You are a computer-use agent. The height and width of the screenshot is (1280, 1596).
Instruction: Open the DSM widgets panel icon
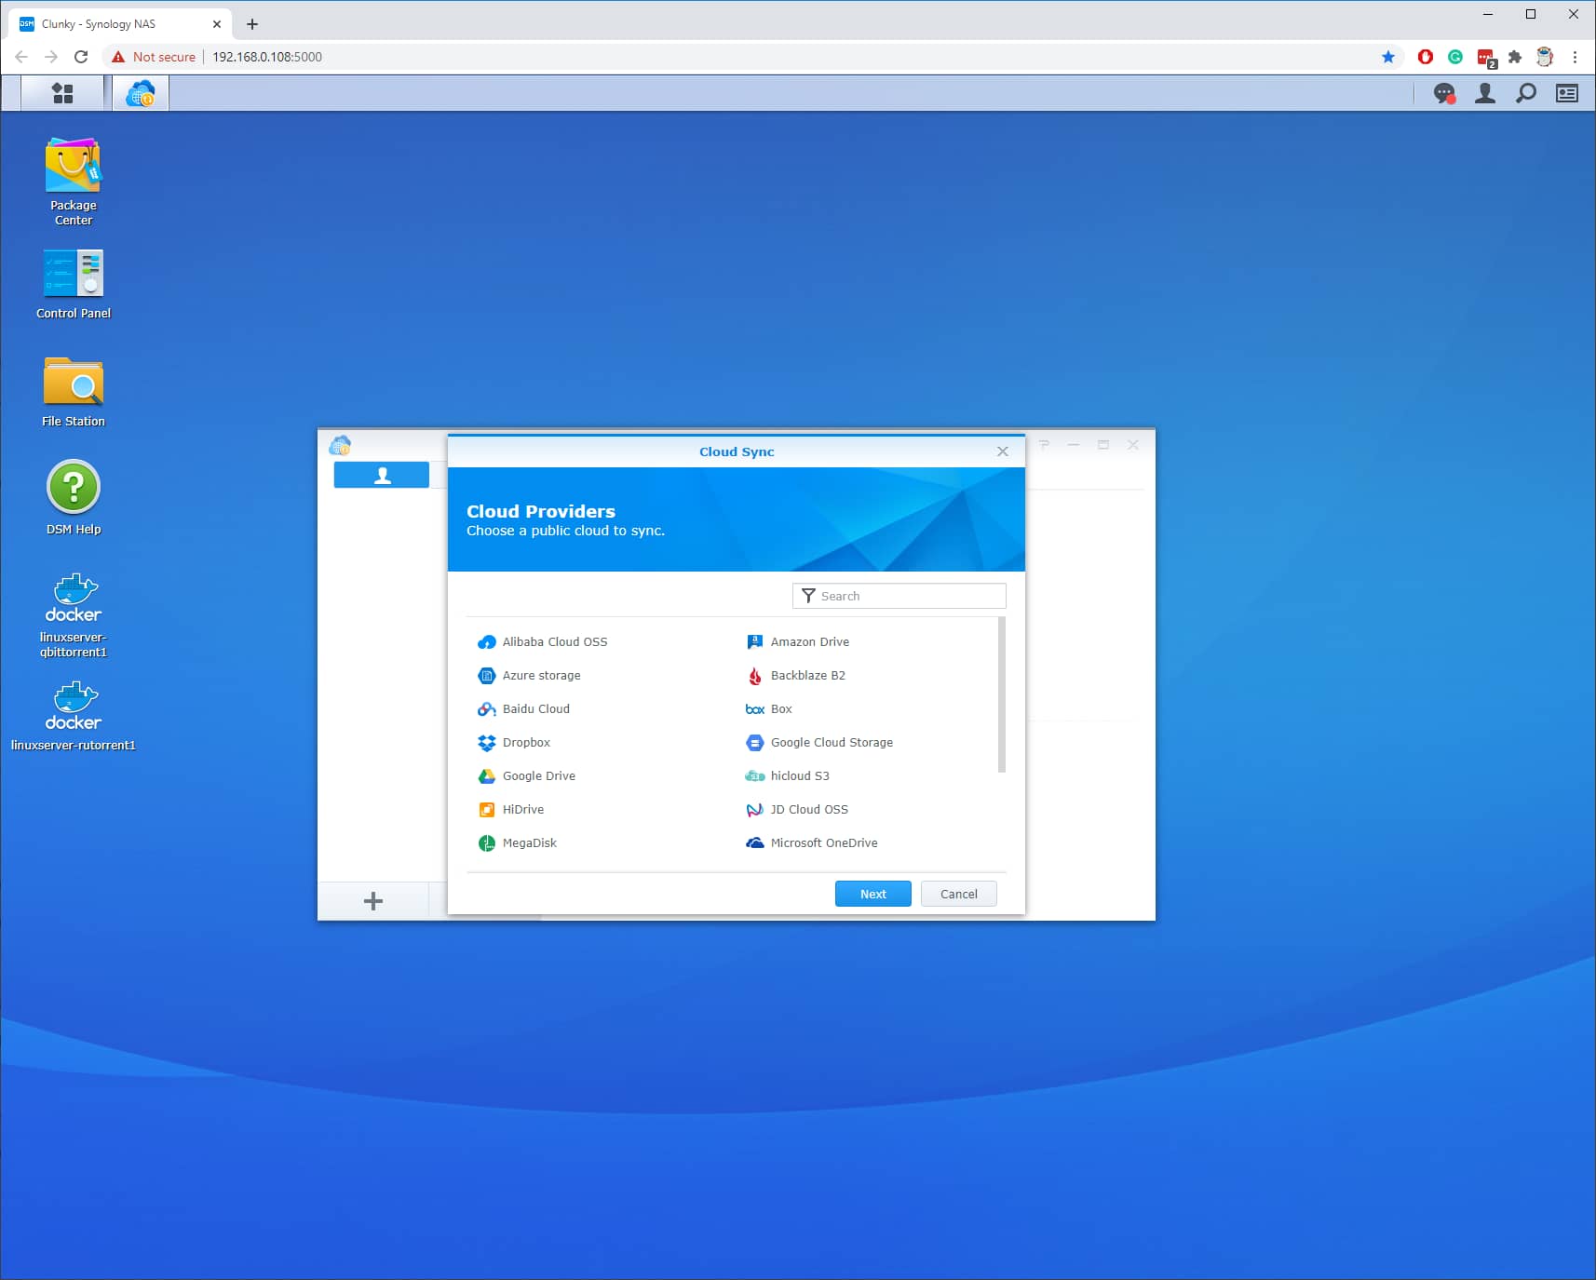[x=1567, y=93]
